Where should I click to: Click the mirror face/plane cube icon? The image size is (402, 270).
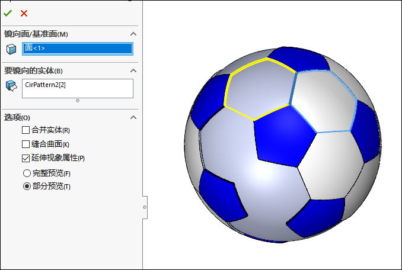click(x=11, y=49)
